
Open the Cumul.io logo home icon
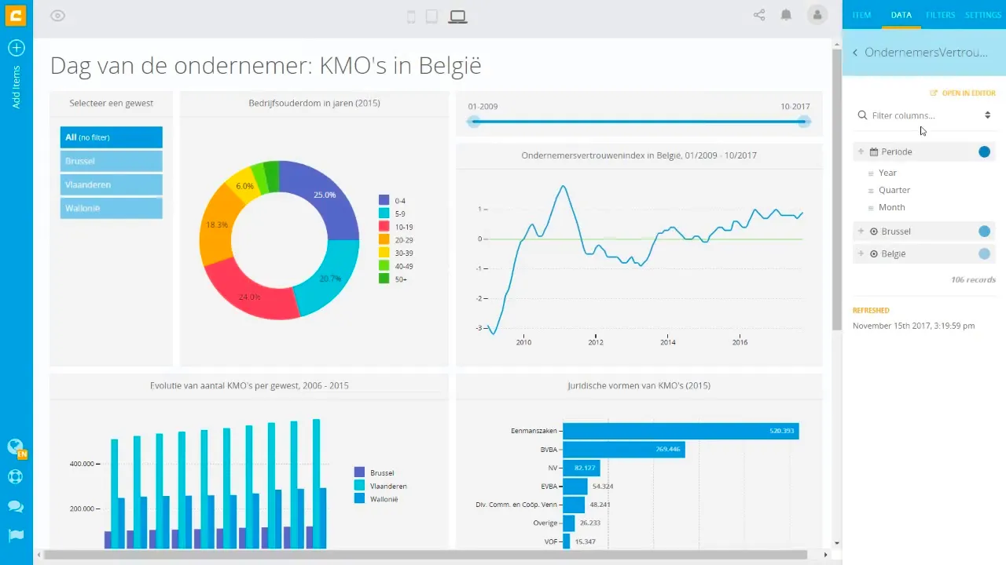[16, 15]
